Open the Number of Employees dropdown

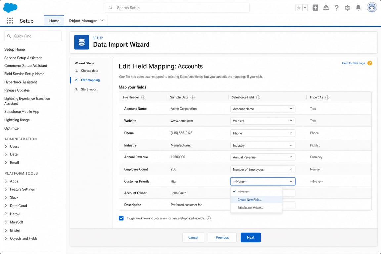point(263,169)
